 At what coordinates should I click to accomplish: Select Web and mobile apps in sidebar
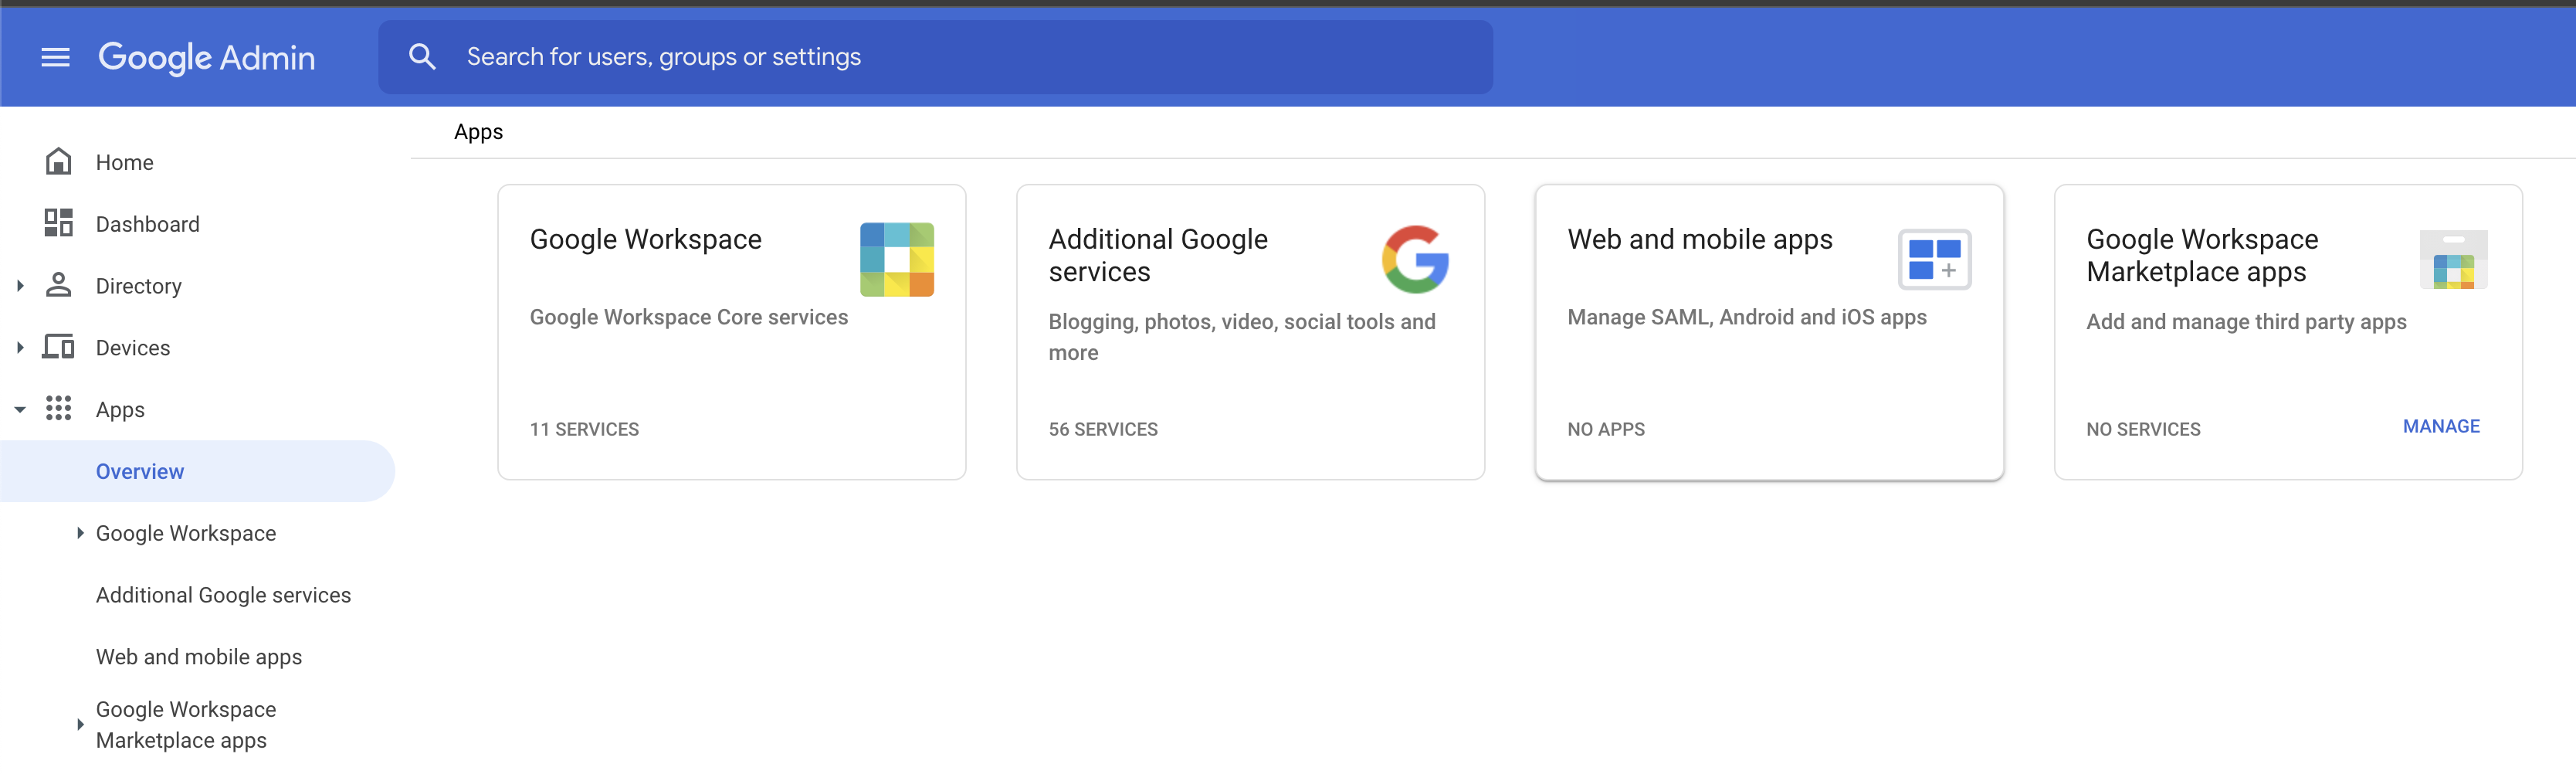(x=199, y=657)
